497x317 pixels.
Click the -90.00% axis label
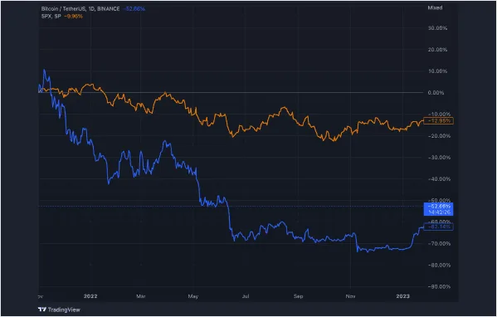[438, 286]
